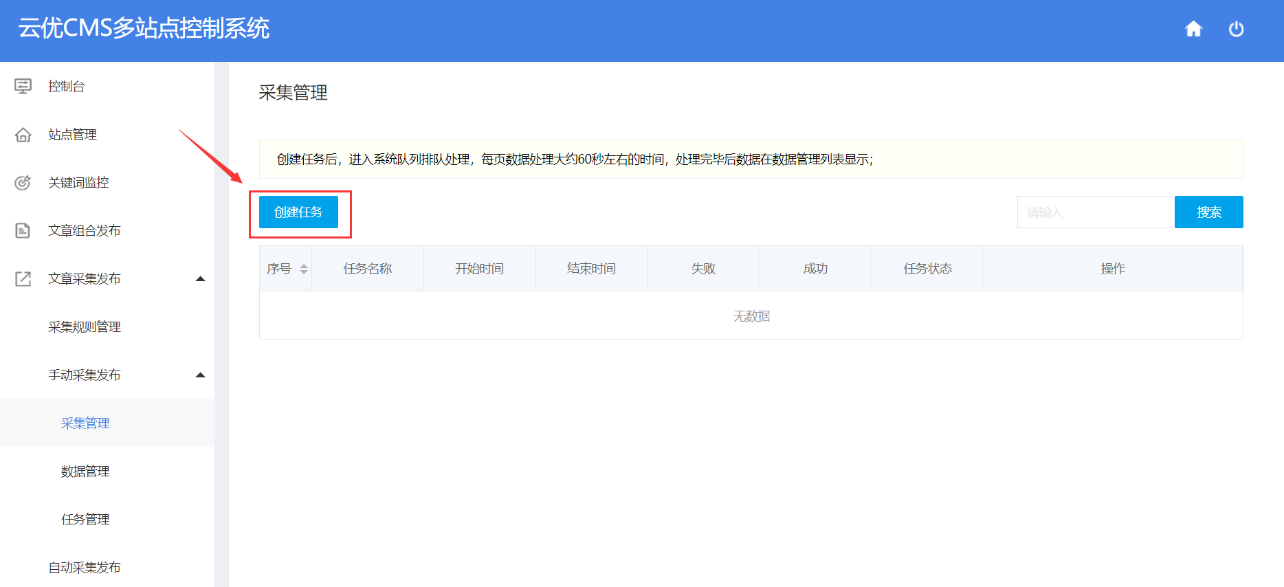The height and width of the screenshot is (587, 1284).
Task: Click the power logout icon
Action: click(x=1236, y=29)
